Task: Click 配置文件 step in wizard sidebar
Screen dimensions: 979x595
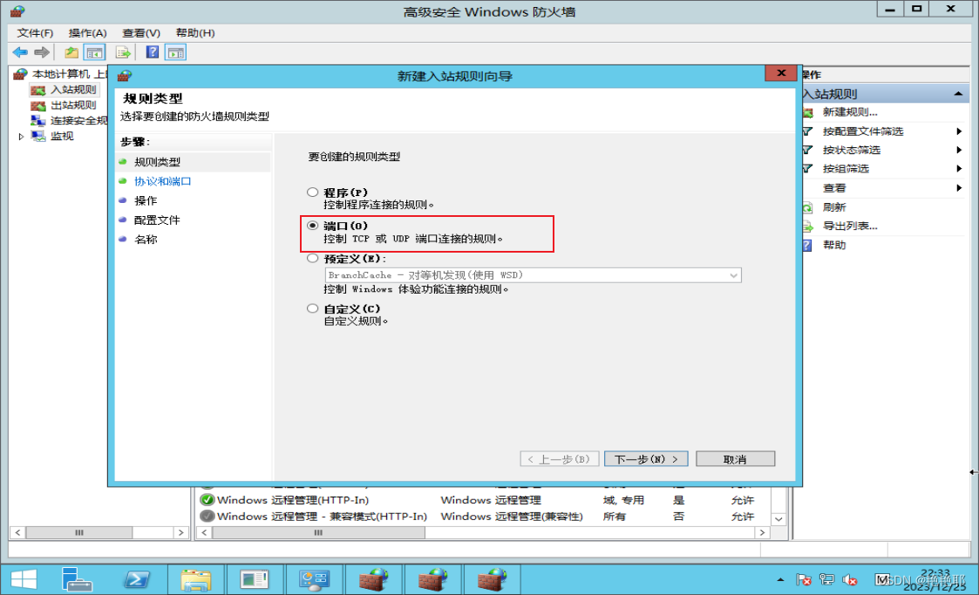Action: [x=157, y=220]
